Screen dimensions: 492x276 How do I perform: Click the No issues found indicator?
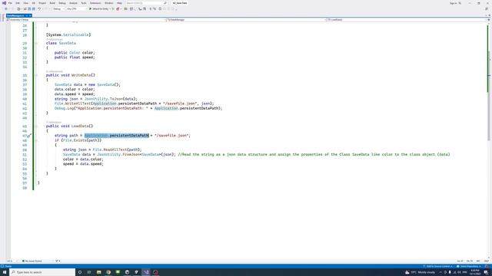tap(32, 261)
